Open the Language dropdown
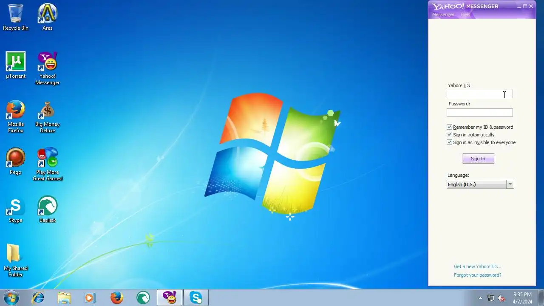 480,184
